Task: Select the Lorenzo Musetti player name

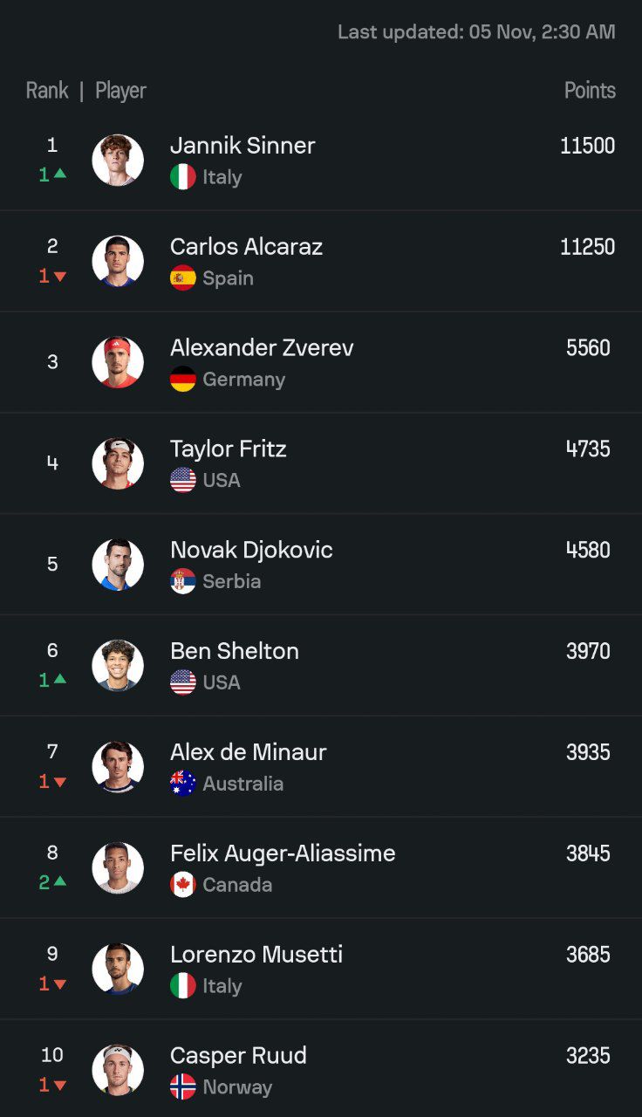Action: (256, 955)
